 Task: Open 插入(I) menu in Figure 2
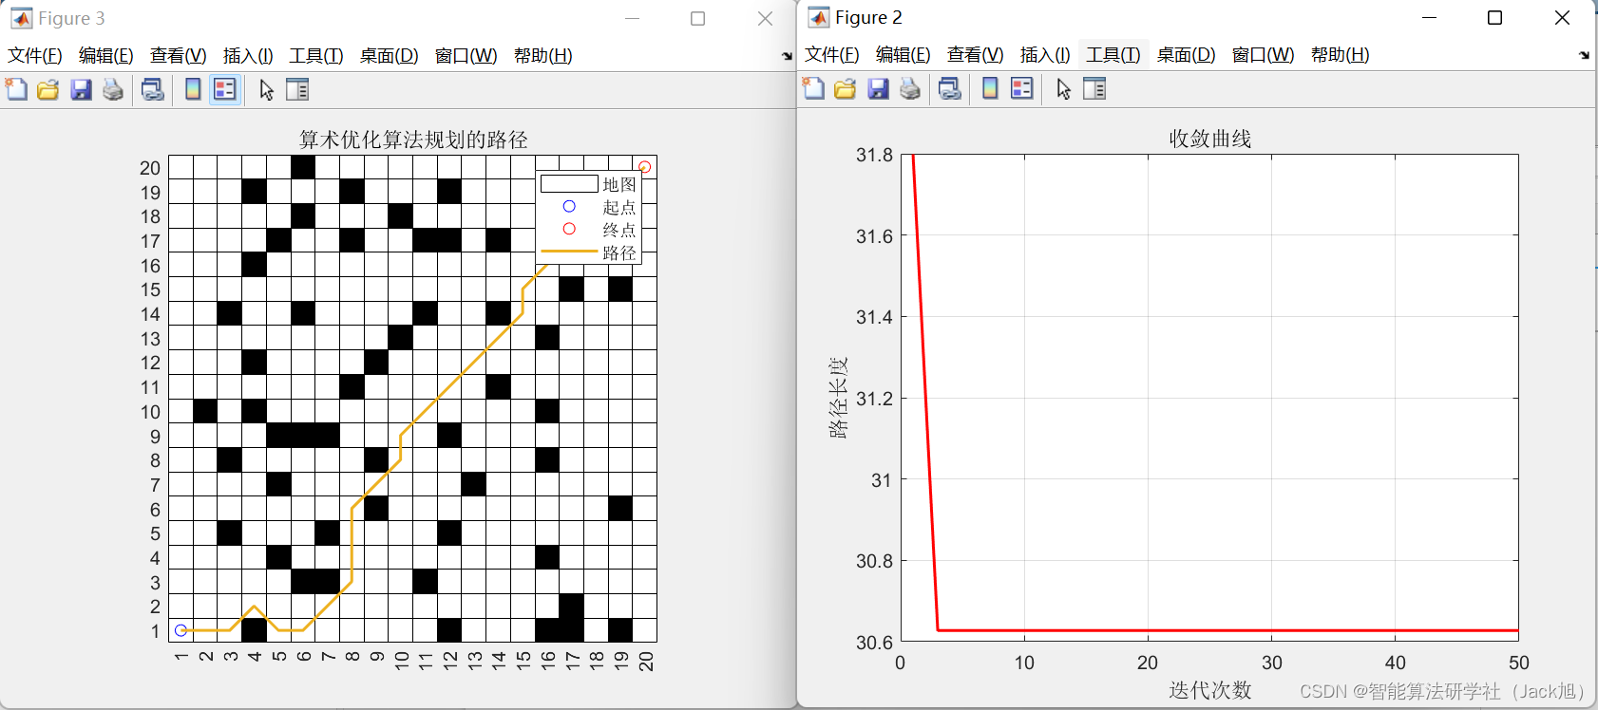[1045, 55]
